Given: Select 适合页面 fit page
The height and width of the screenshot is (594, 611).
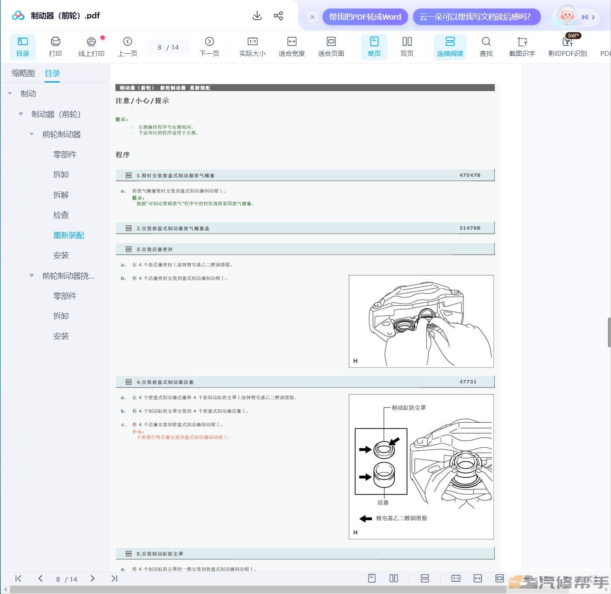Looking at the screenshot, I should click(x=331, y=47).
